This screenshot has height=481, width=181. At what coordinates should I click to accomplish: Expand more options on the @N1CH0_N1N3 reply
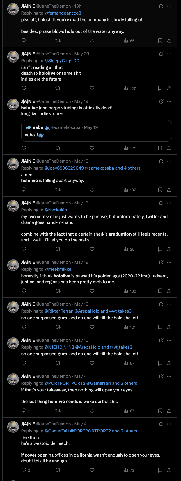click(x=169, y=340)
